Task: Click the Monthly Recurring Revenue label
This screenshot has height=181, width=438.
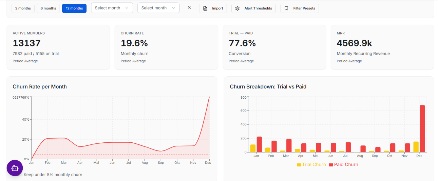Action: 363,54
